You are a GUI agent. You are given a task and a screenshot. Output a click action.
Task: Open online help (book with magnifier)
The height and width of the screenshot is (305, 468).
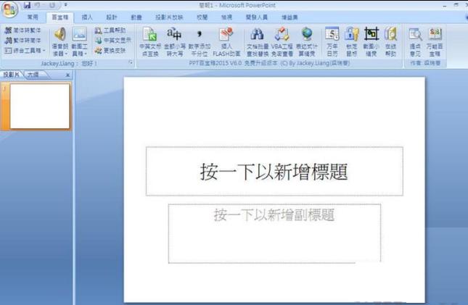pyautogui.click(x=390, y=42)
